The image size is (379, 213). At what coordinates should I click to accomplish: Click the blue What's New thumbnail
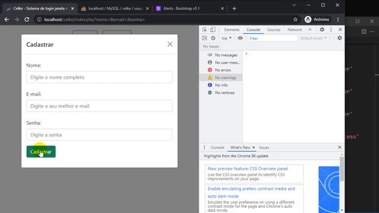tap(329, 189)
